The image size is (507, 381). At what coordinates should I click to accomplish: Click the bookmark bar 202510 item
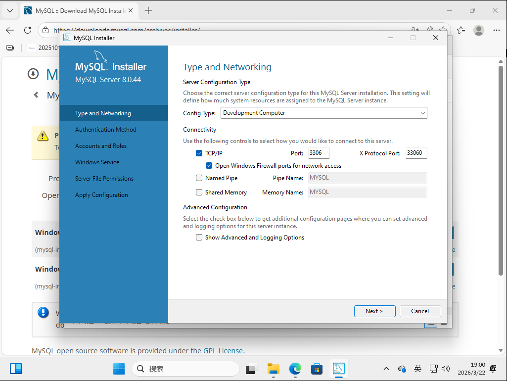[x=44, y=48]
